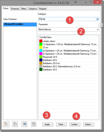Select 'Stahlbeton 25.0, Wärmedämmung 12.0 cm' row text
The width and height of the screenshot is (104, 132).
pos(61,67)
